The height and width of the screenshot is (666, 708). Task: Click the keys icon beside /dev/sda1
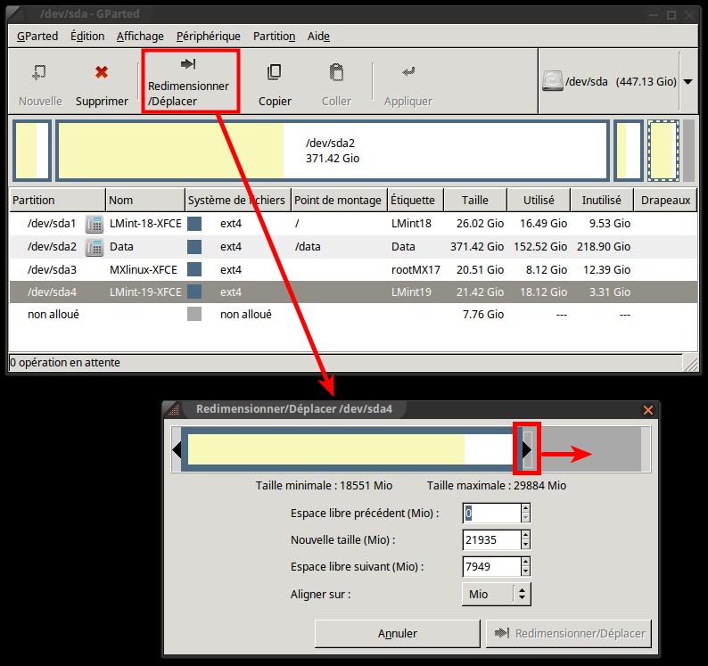pyautogui.click(x=94, y=224)
